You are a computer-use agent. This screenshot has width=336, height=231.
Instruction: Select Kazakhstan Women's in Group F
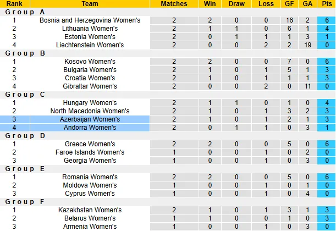click(90, 210)
